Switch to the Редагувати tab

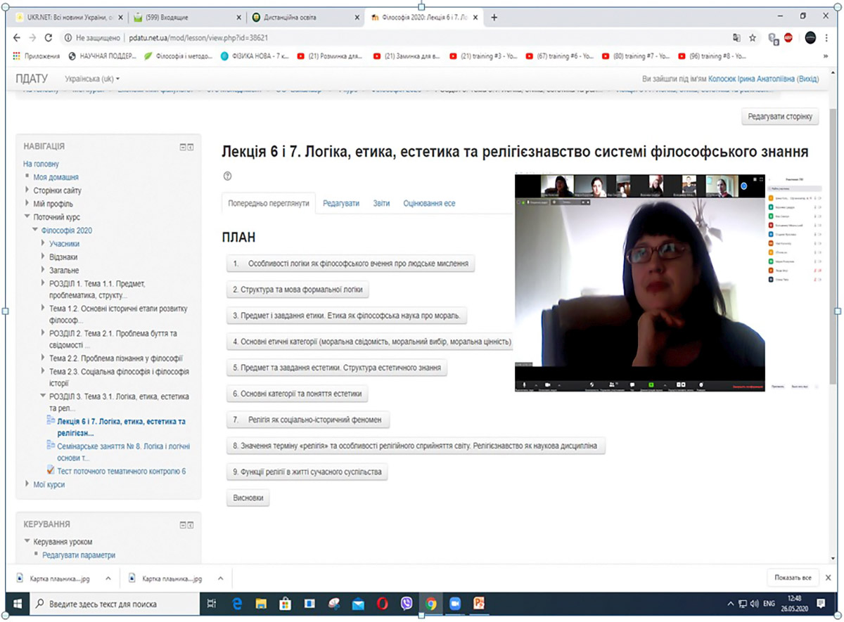[341, 203]
